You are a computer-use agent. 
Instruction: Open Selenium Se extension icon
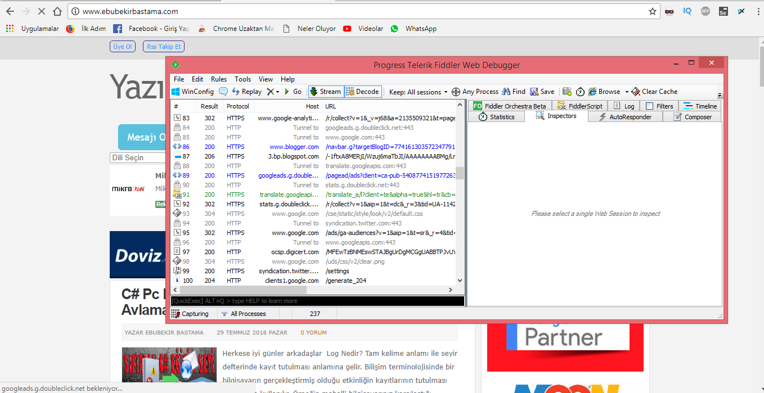pyautogui.click(x=723, y=11)
